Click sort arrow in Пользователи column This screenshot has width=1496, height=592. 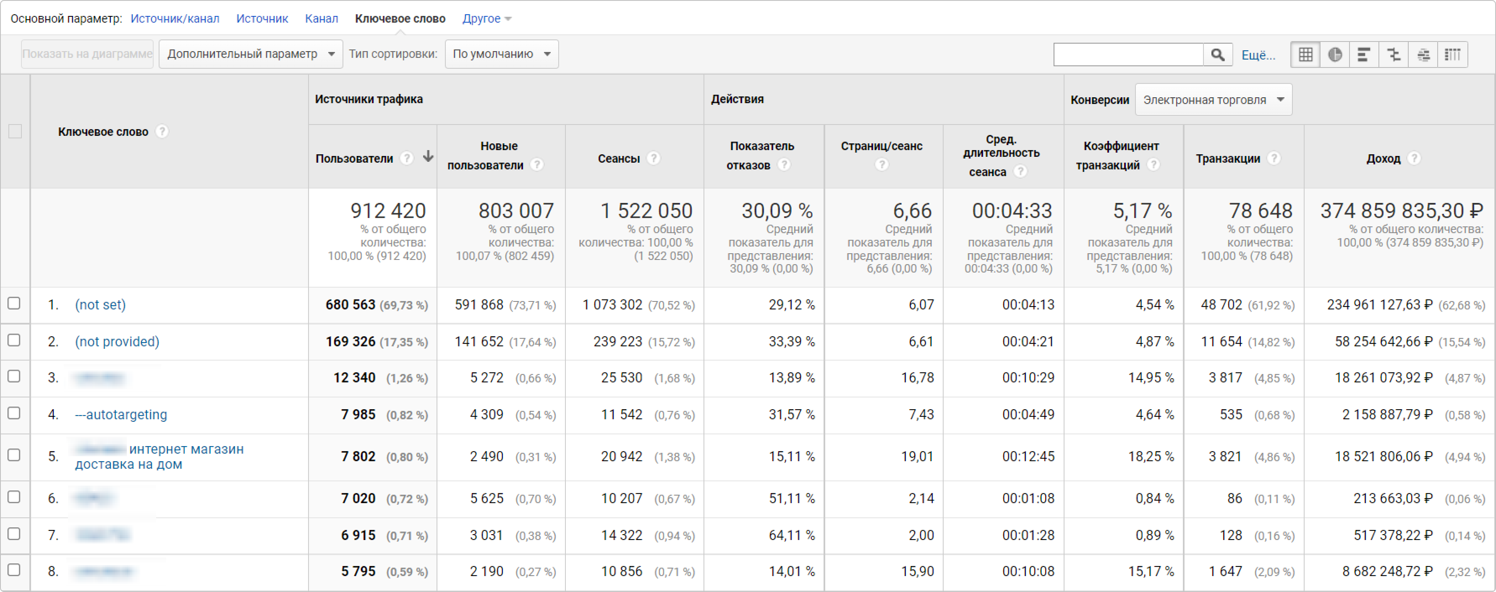pos(428,156)
